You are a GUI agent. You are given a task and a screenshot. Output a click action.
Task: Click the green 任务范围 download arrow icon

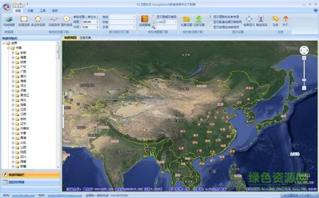[199, 19]
